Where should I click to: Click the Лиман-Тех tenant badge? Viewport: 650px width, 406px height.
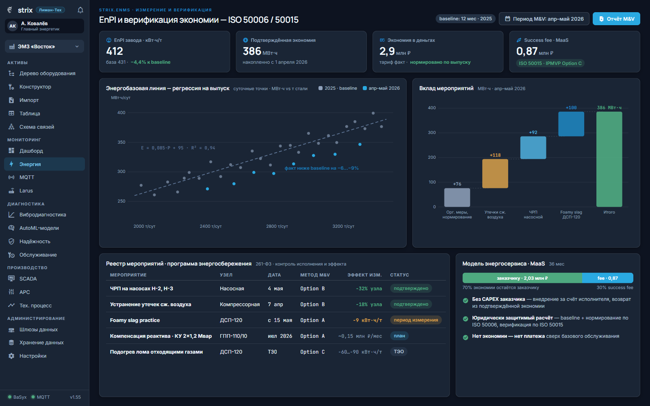50,10
